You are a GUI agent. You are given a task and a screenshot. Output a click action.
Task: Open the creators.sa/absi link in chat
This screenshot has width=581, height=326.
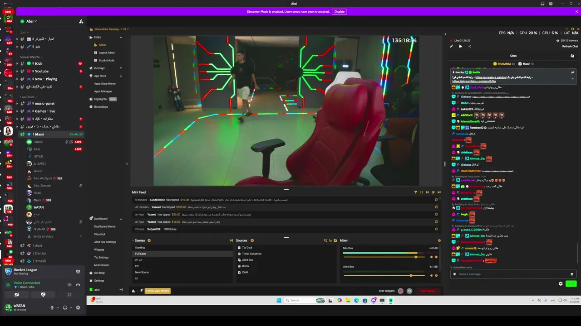pos(491,77)
